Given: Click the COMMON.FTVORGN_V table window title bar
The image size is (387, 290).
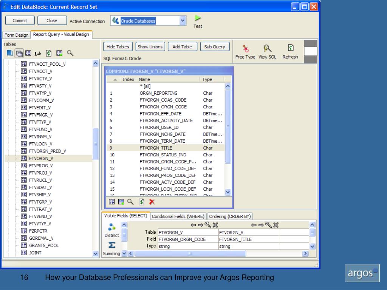Looking at the screenshot, I should click(169, 71).
